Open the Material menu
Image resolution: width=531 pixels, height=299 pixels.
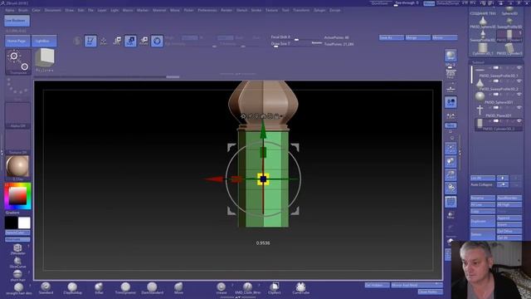click(159, 10)
